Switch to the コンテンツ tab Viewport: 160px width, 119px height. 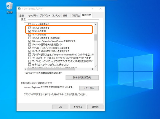pos(56,15)
